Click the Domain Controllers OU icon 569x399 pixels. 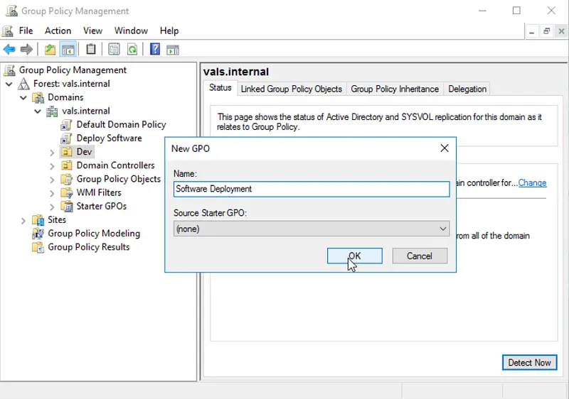coord(66,165)
